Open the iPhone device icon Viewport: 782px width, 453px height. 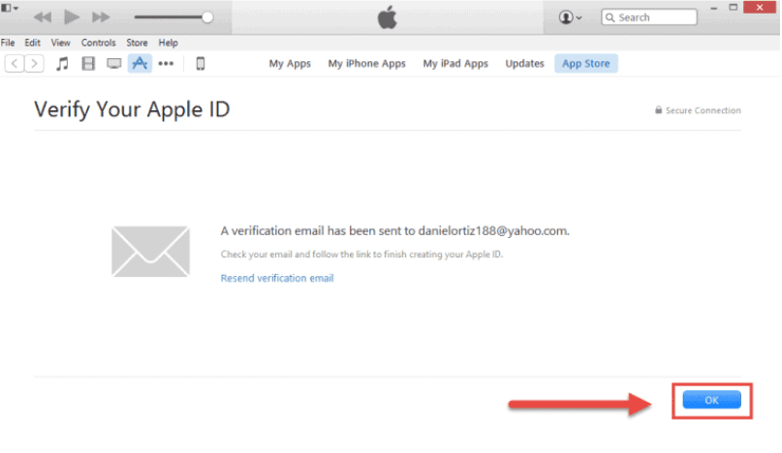tap(201, 64)
